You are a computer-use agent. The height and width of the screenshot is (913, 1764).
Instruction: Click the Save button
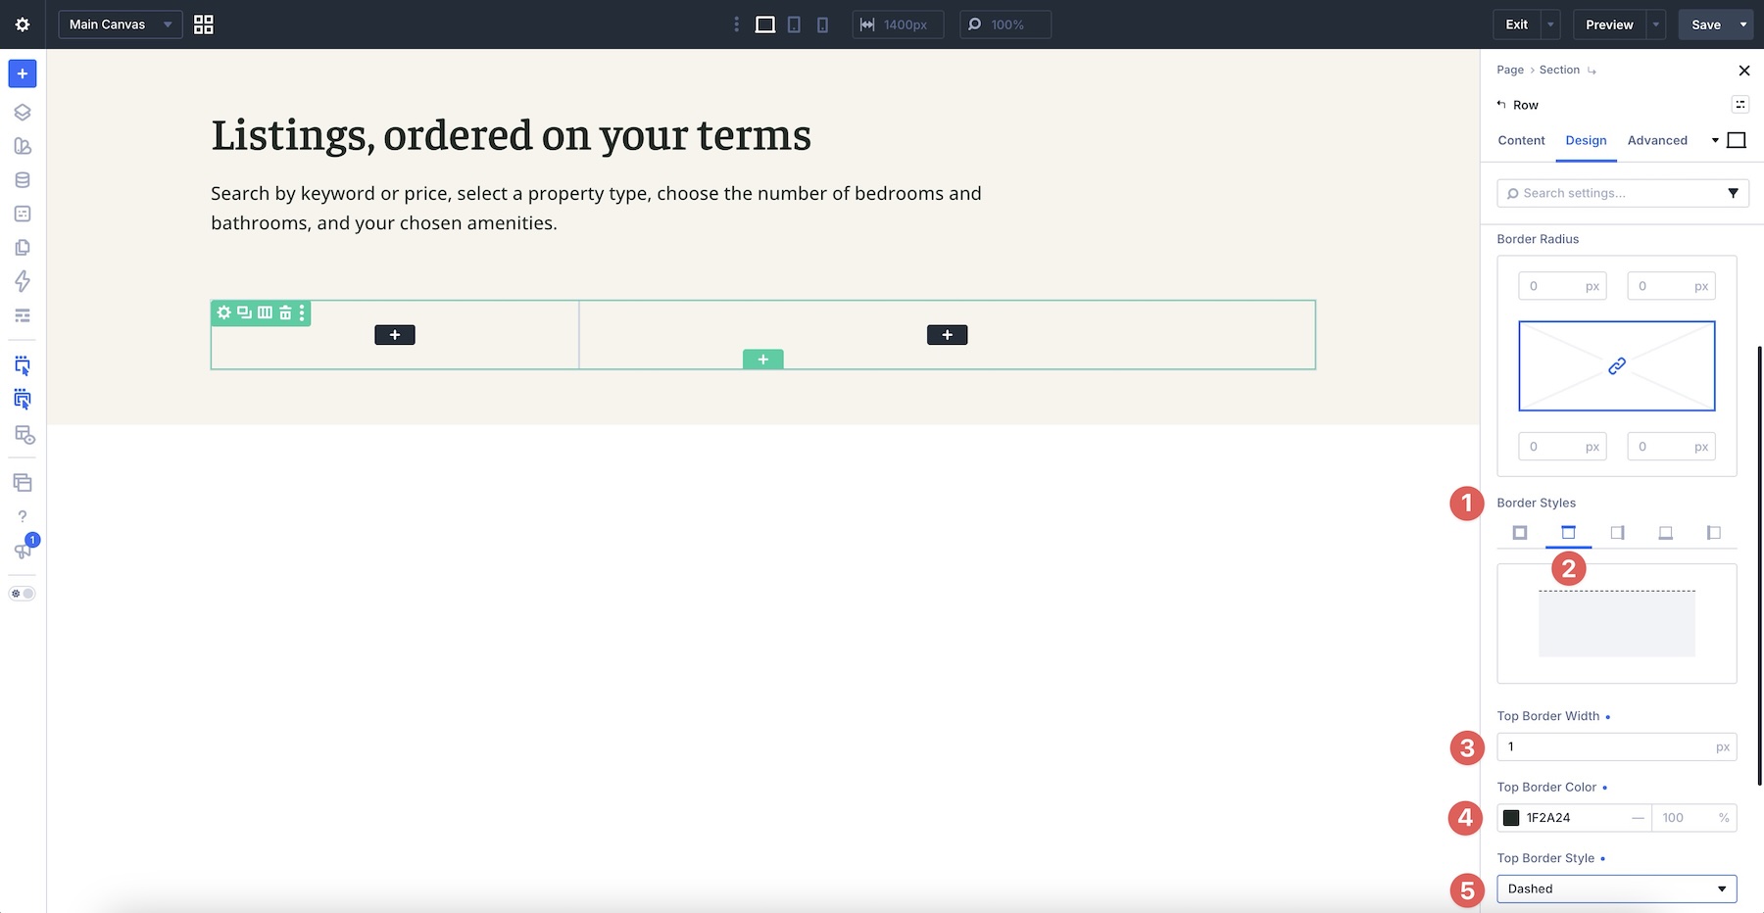[x=1706, y=24]
